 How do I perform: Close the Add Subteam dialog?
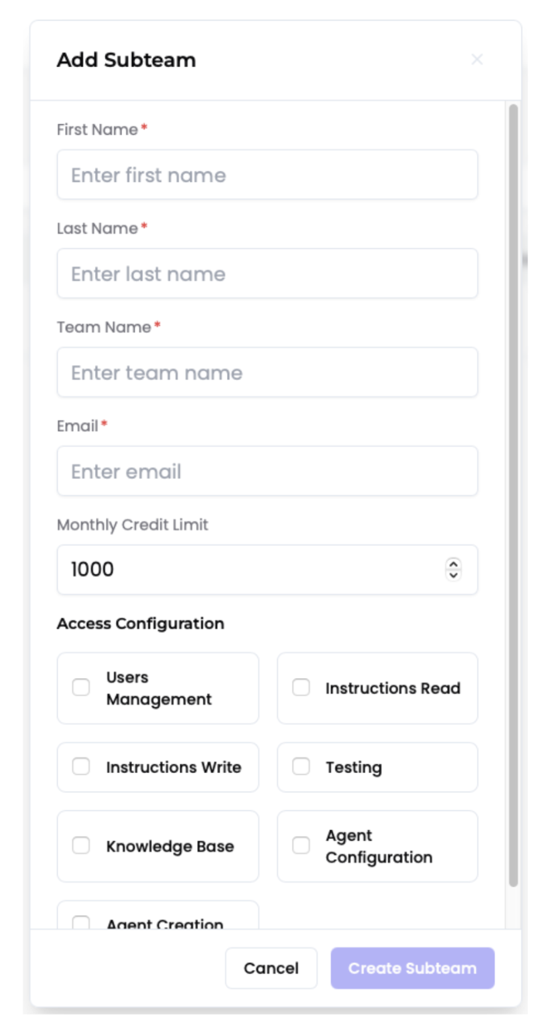click(477, 59)
